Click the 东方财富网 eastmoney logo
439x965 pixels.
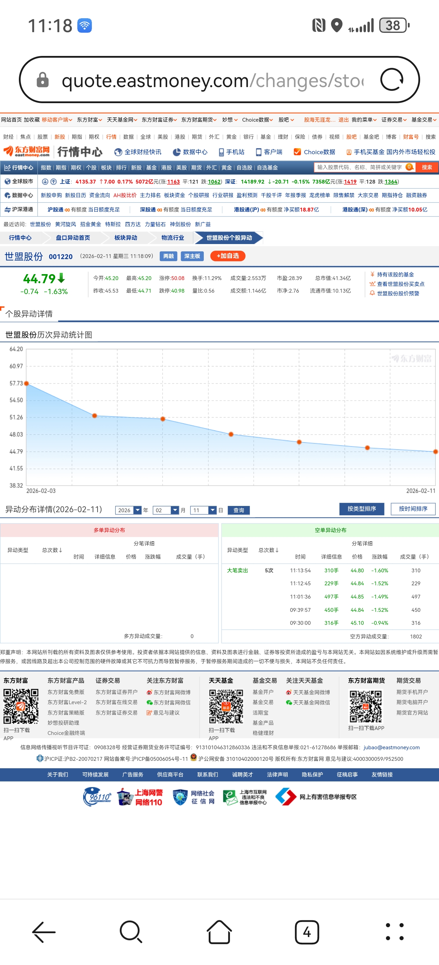(27, 151)
